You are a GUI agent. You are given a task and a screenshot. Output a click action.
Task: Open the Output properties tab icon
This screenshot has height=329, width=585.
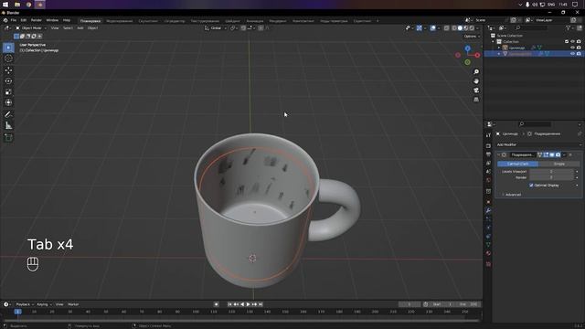coord(488,154)
